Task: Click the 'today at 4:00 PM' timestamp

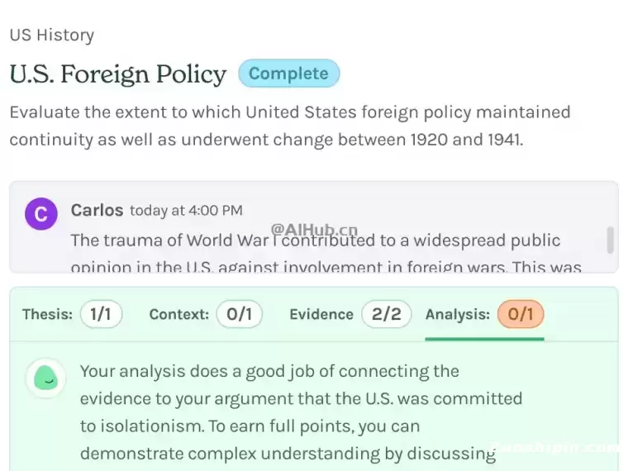Action: 186,211
